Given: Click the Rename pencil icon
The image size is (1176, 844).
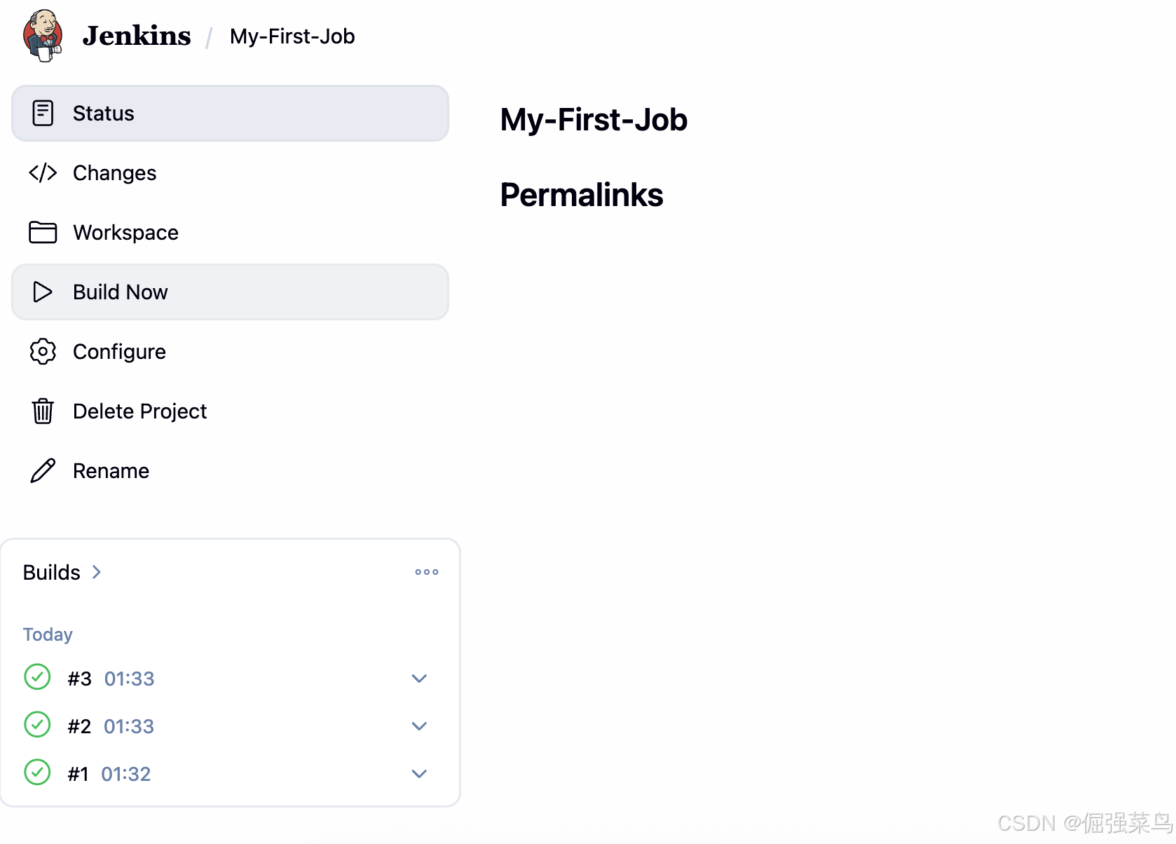Looking at the screenshot, I should pos(43,470).
